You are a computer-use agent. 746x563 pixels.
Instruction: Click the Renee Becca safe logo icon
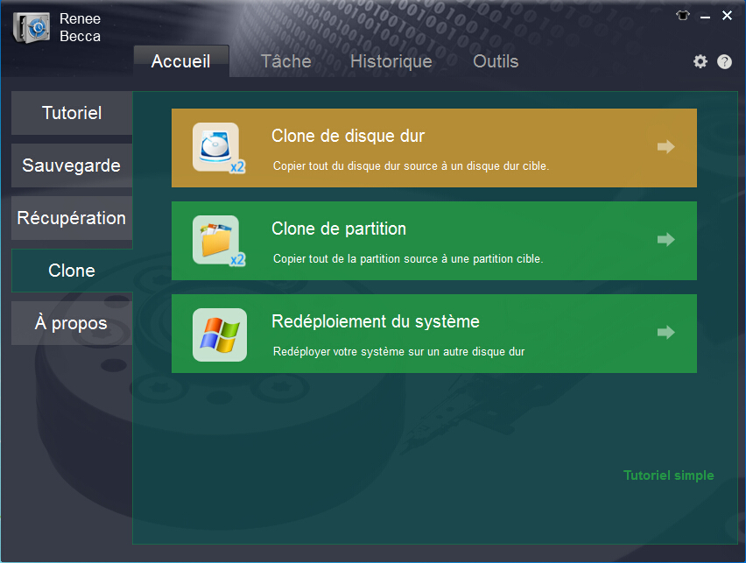(x=32, y=27)
